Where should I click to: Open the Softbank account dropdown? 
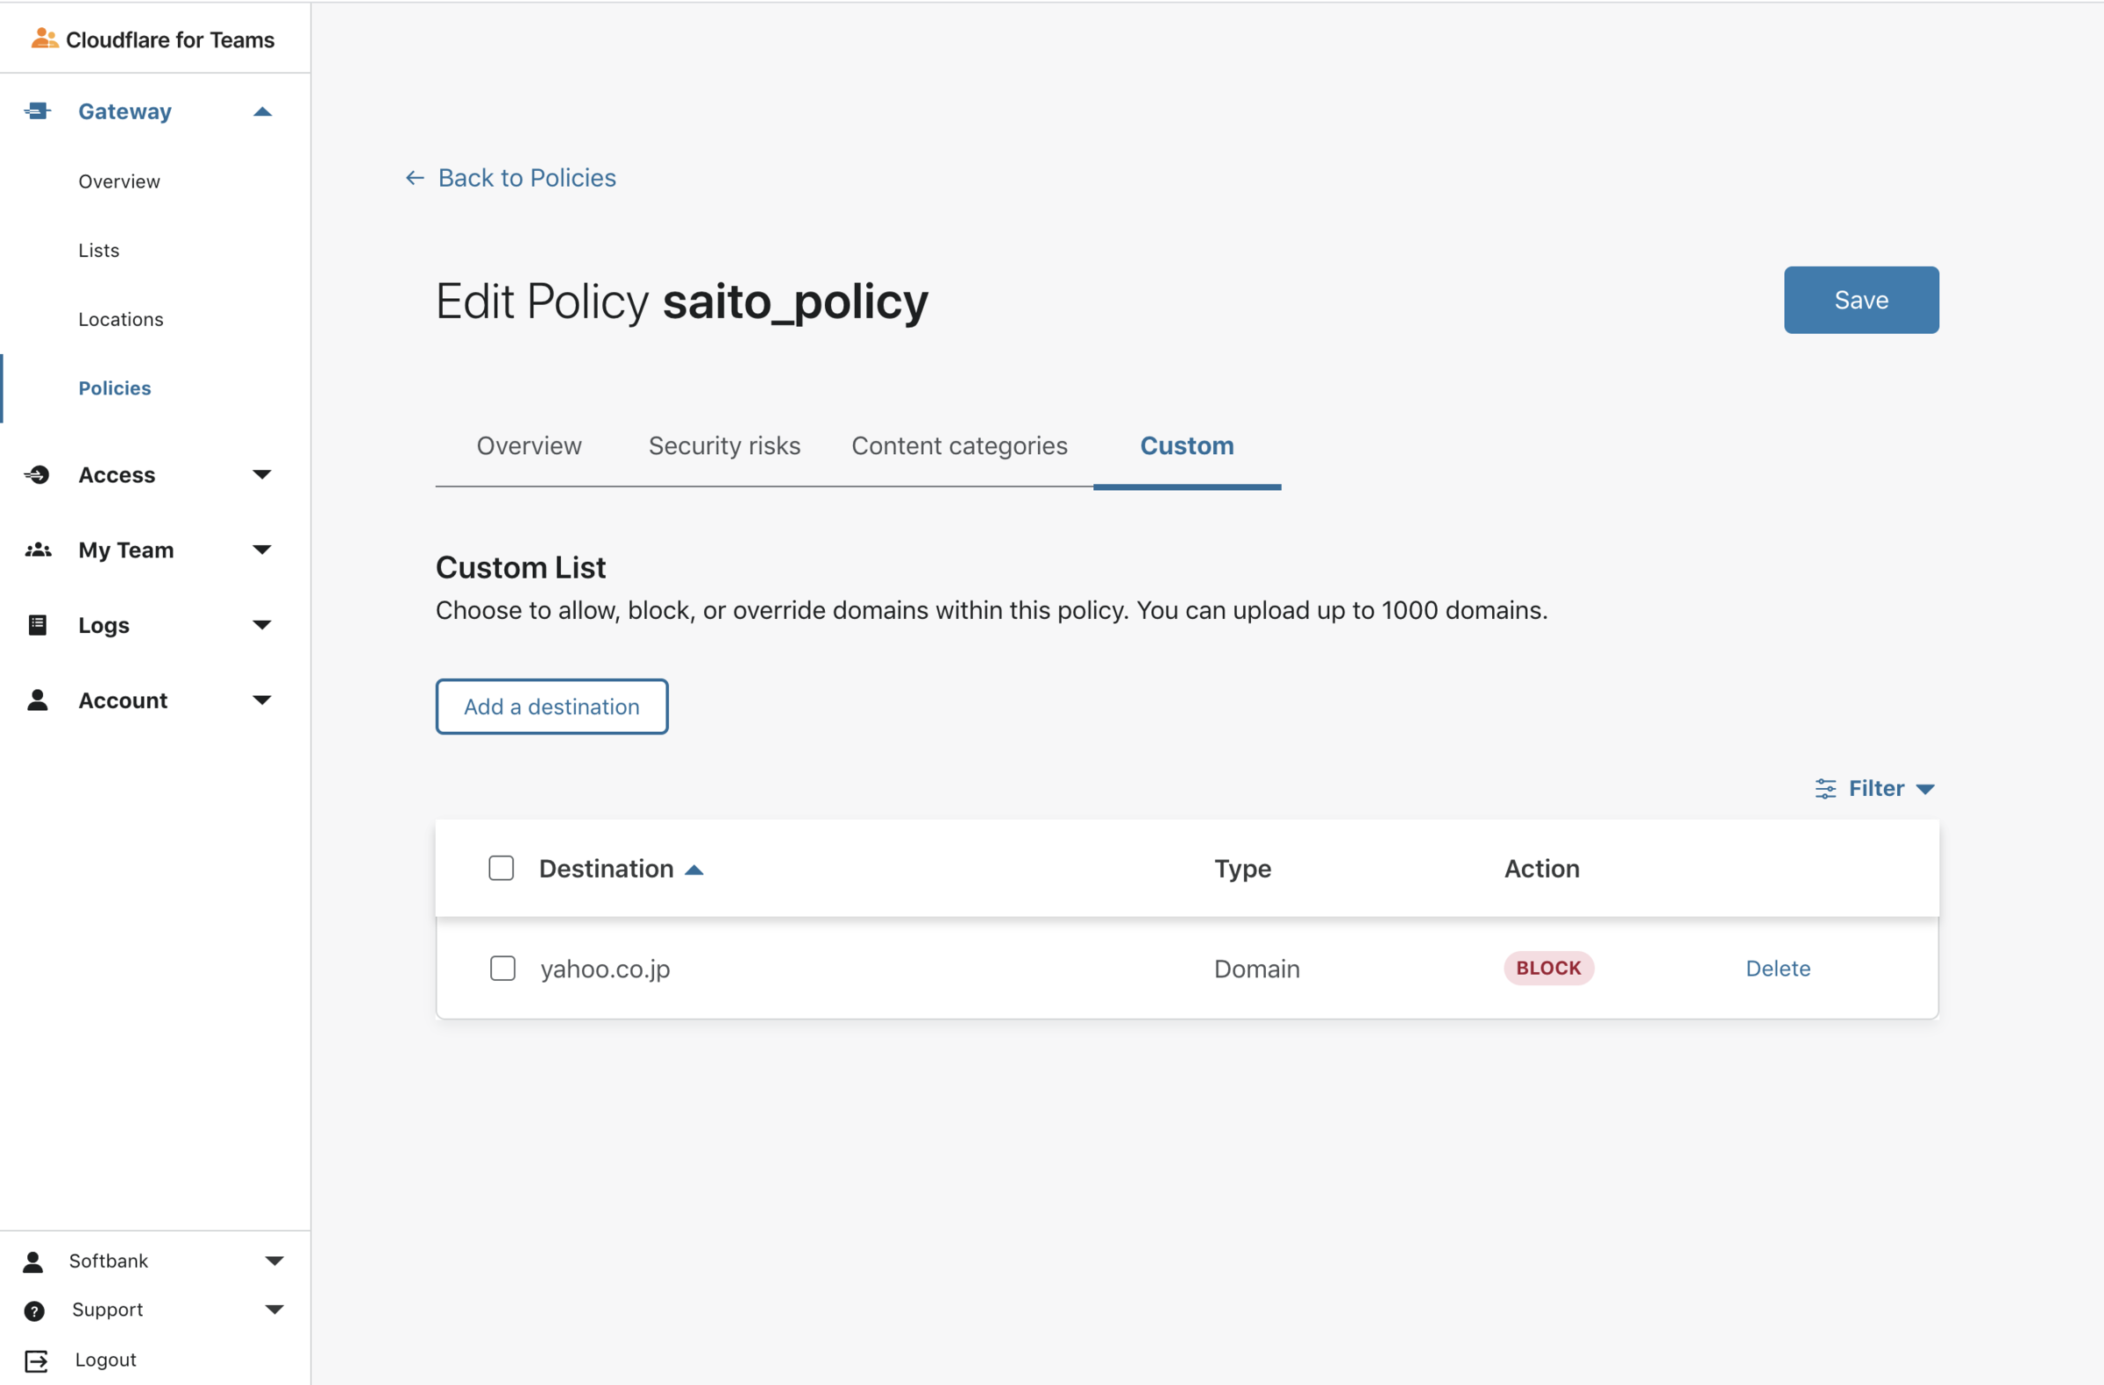275,1261
